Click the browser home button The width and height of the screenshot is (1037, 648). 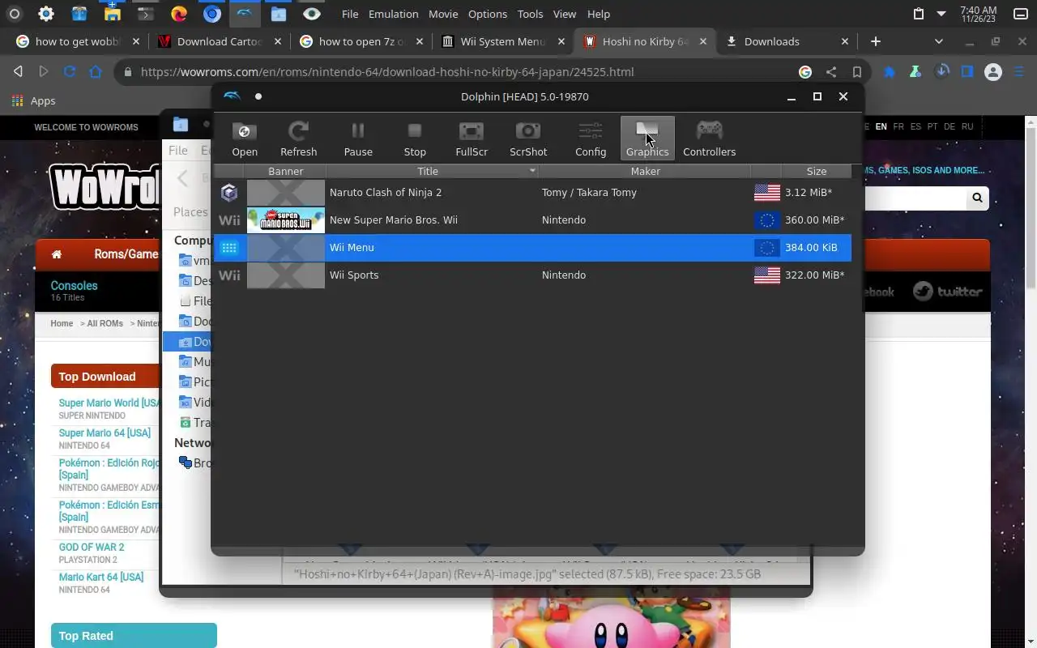coord(96,72)
